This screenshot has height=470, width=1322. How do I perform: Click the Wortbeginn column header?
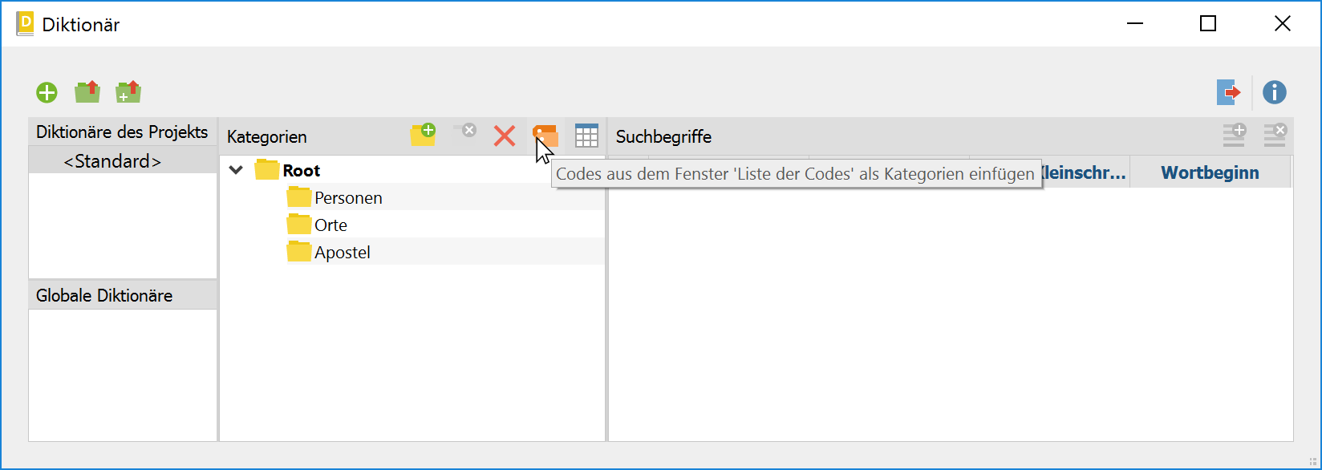tap(1210, 172)
